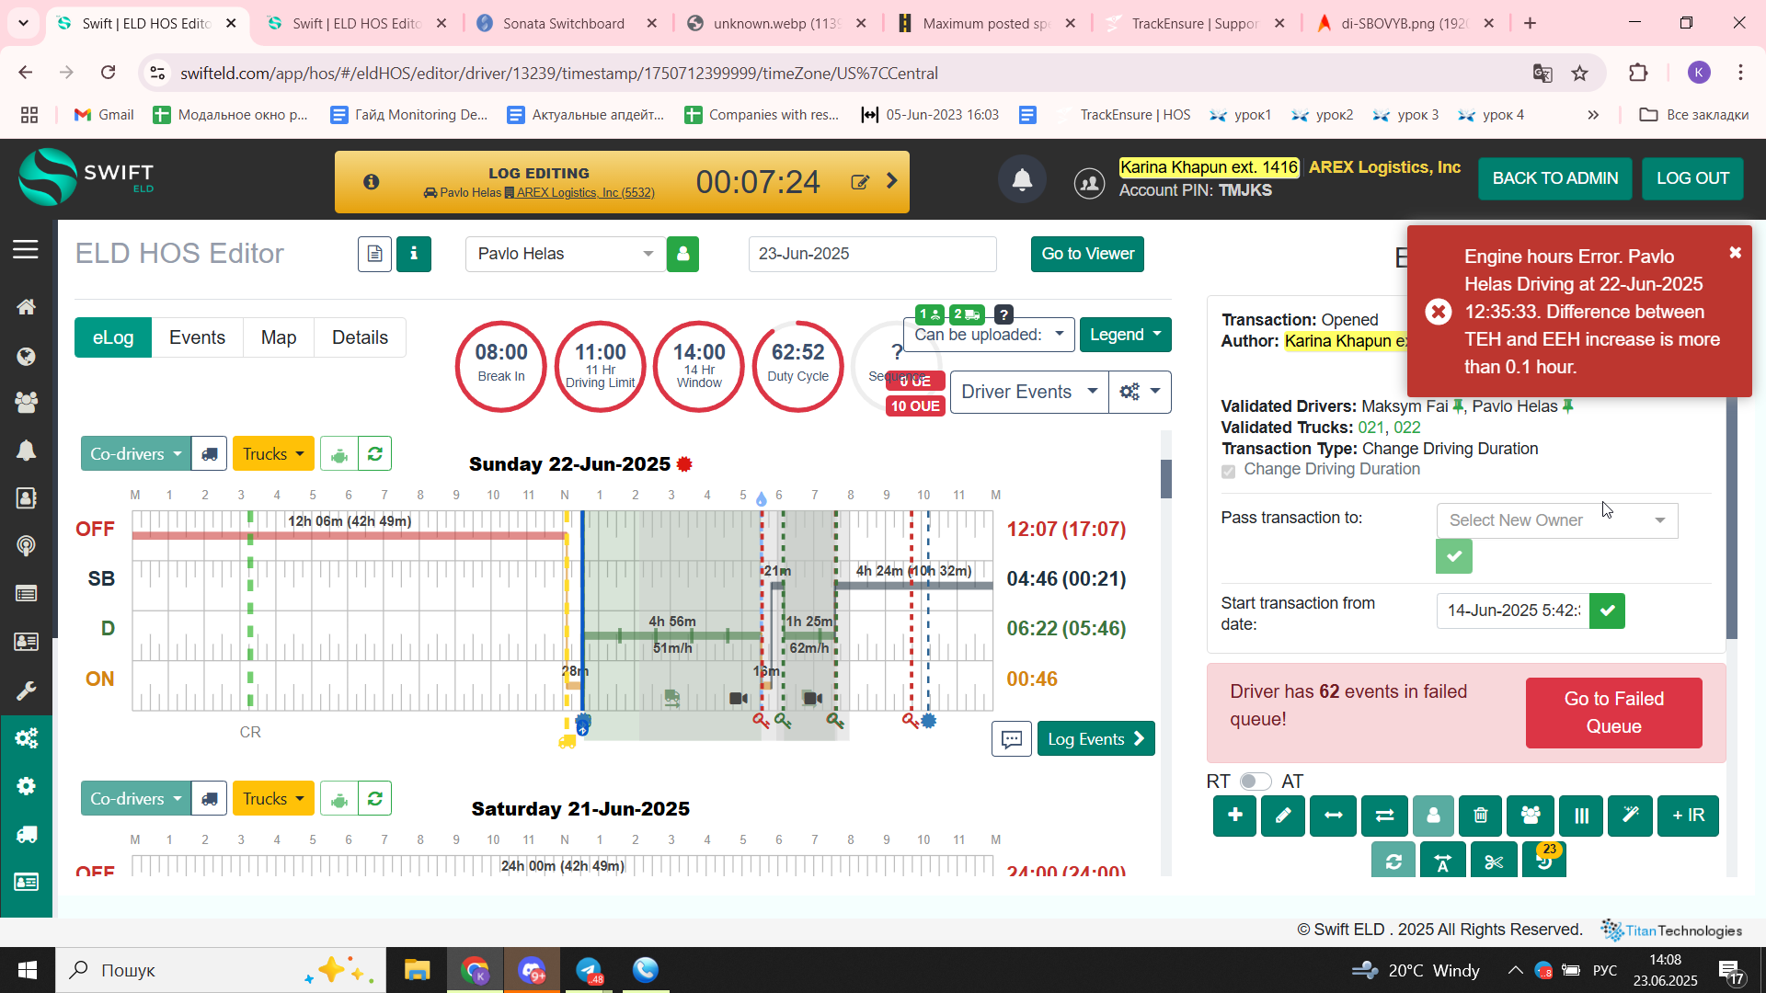The image size is (1766, 993).
Task: Click the green info icon button
Action: click(414, 254)
